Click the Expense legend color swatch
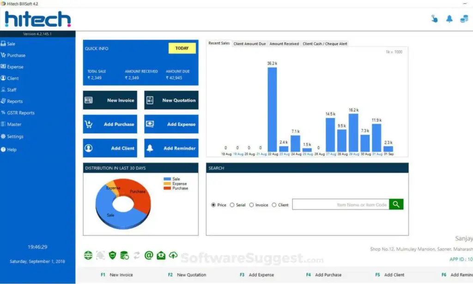This screenshot has height=284, width=473. pyautogui.click(x=167, y=184)
